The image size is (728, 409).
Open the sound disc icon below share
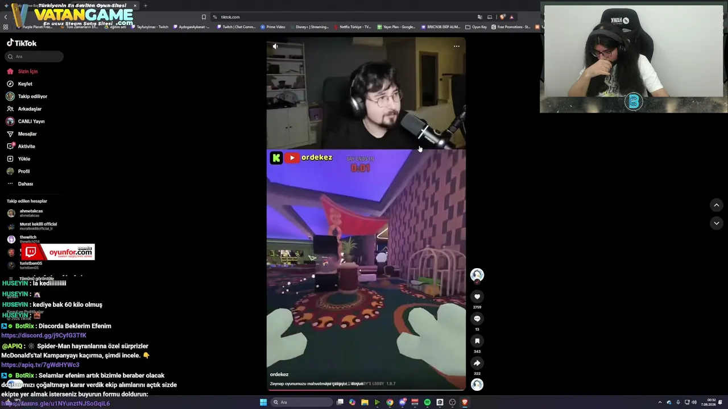tap(477, 385)
